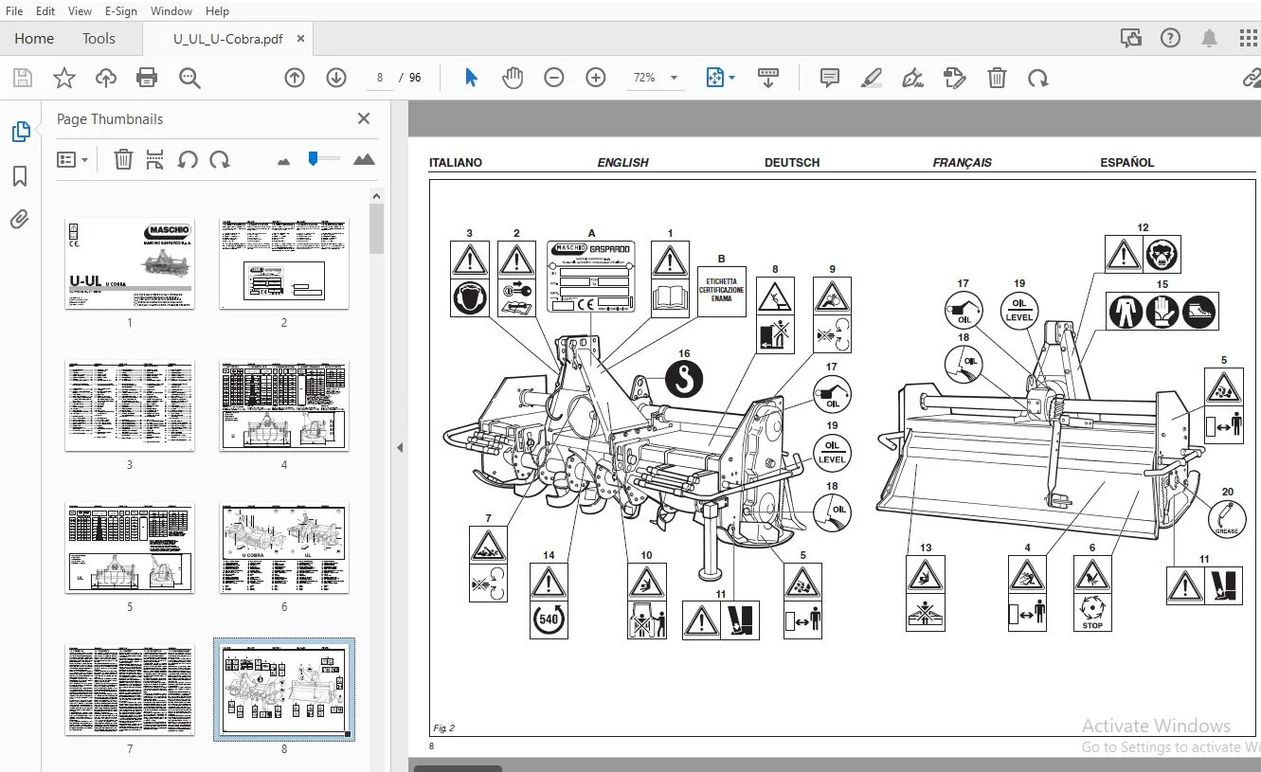Open the File menu
The height and width of the screenshot is (772, 1261).
click(x=14, y=11)
